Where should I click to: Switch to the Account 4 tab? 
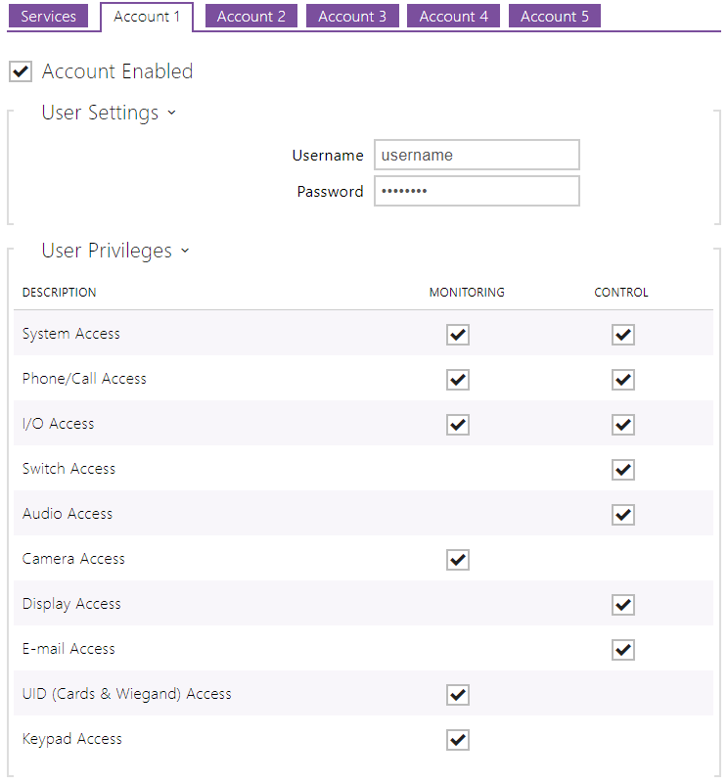452,17
